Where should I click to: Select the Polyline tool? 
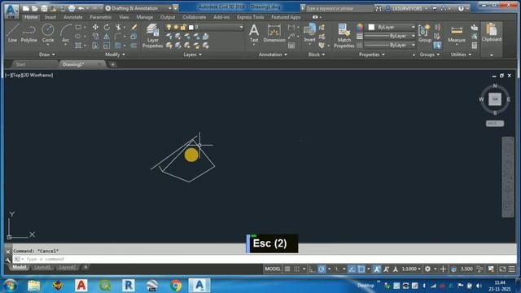coord(29,33)
